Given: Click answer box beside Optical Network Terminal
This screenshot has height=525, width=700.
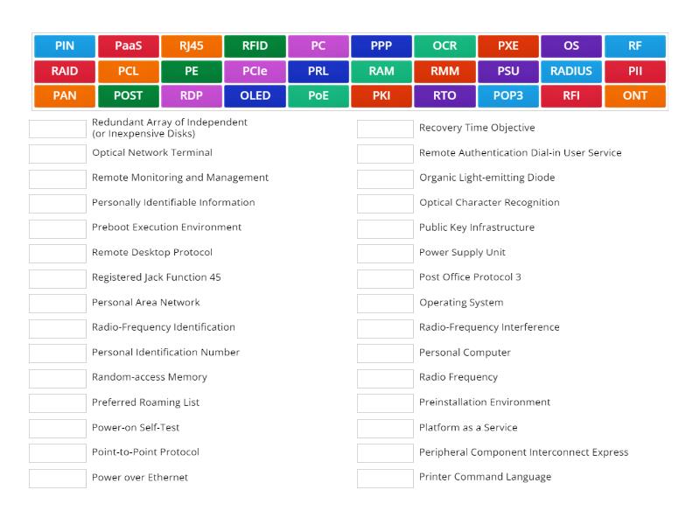Looking at the screenshot, I should coord(57,153).
